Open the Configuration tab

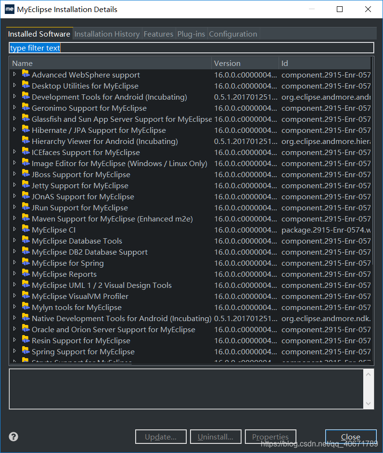pyautogui.click(x=233, y=34)
